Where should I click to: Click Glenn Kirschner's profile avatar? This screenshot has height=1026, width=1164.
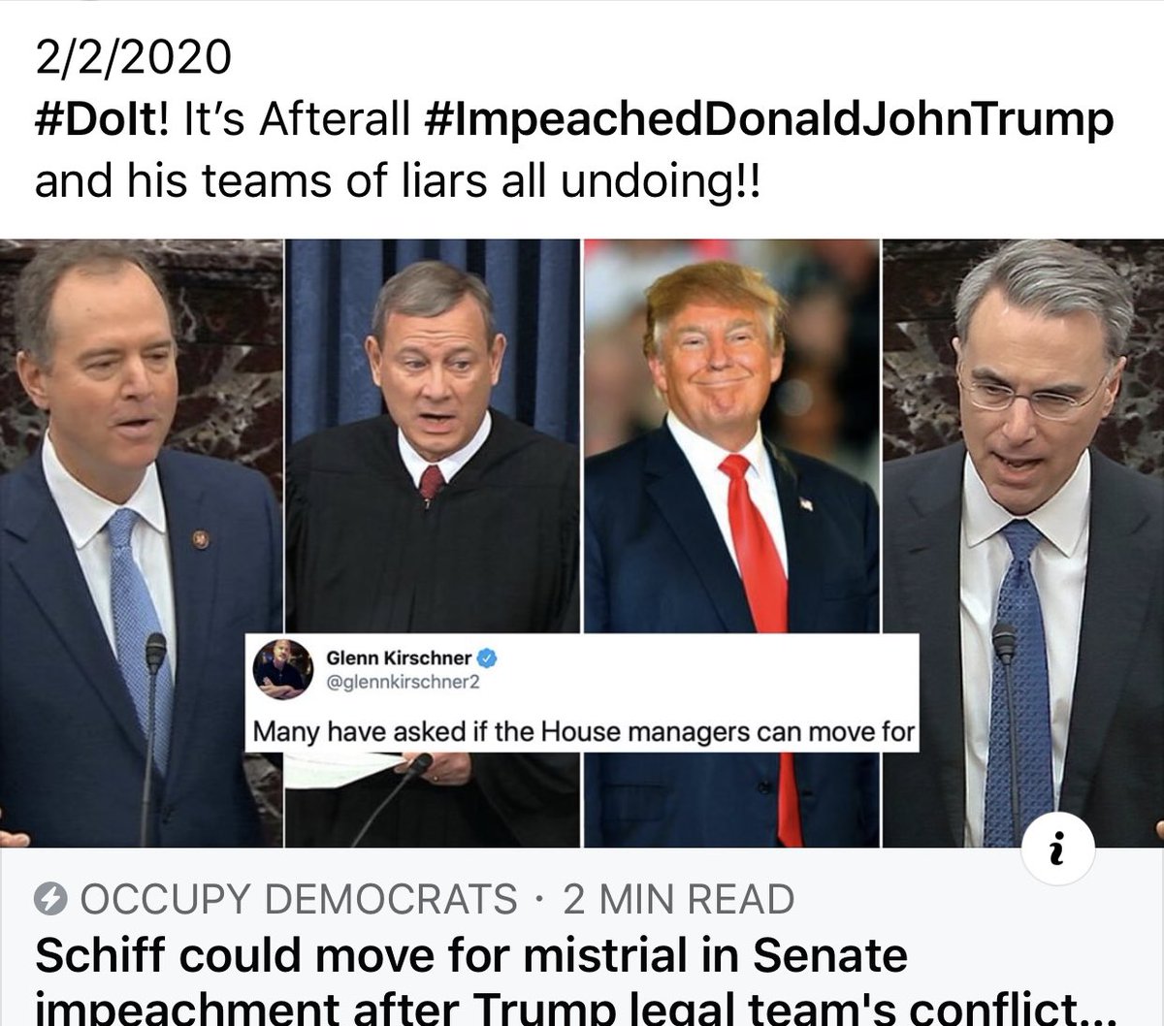282,670
